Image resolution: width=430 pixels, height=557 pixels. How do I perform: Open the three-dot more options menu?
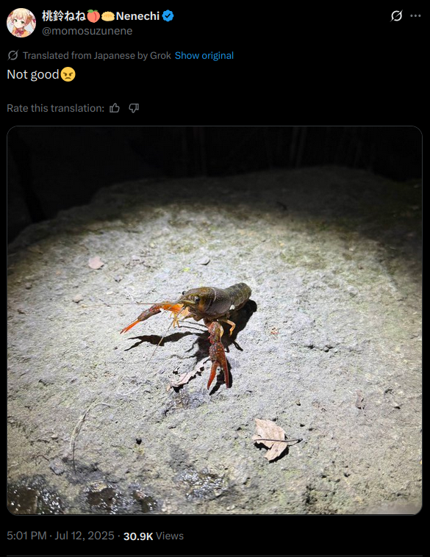[x=415, y=16]
